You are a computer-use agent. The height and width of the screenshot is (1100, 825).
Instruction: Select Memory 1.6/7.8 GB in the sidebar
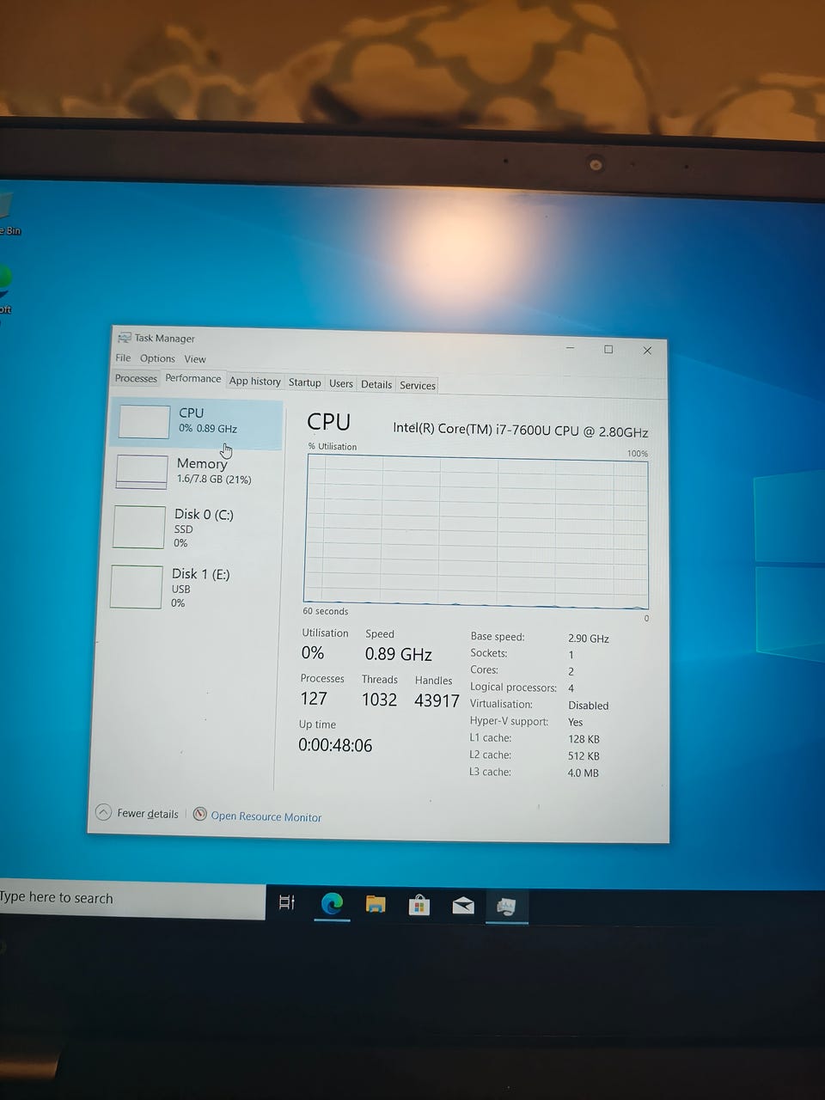pyautogui.click(x=197, y=472)
